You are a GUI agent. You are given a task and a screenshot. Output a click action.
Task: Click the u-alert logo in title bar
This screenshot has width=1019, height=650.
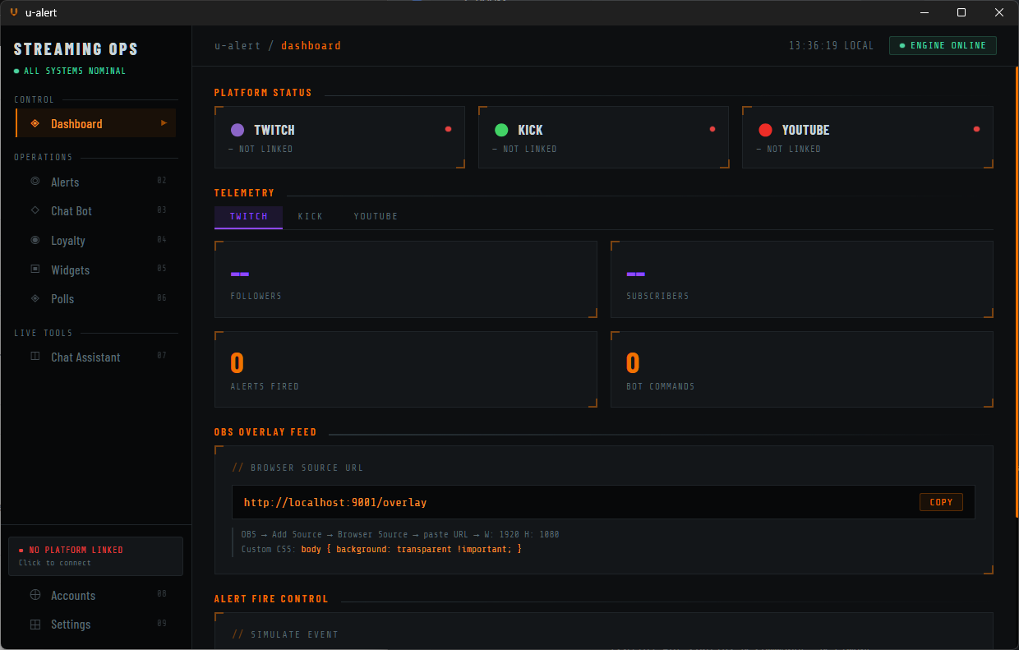[x=14, y=12]
